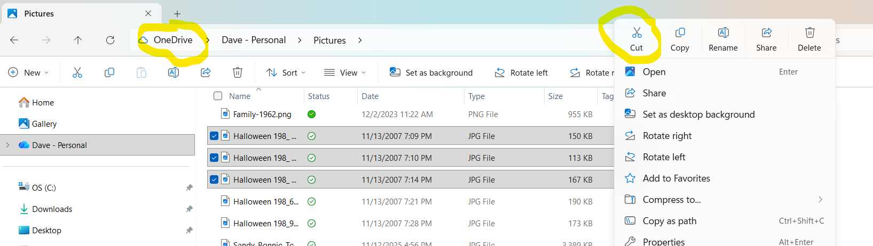Go up one folder level
This screenshot has width=873, height=246.
point(78,40)
